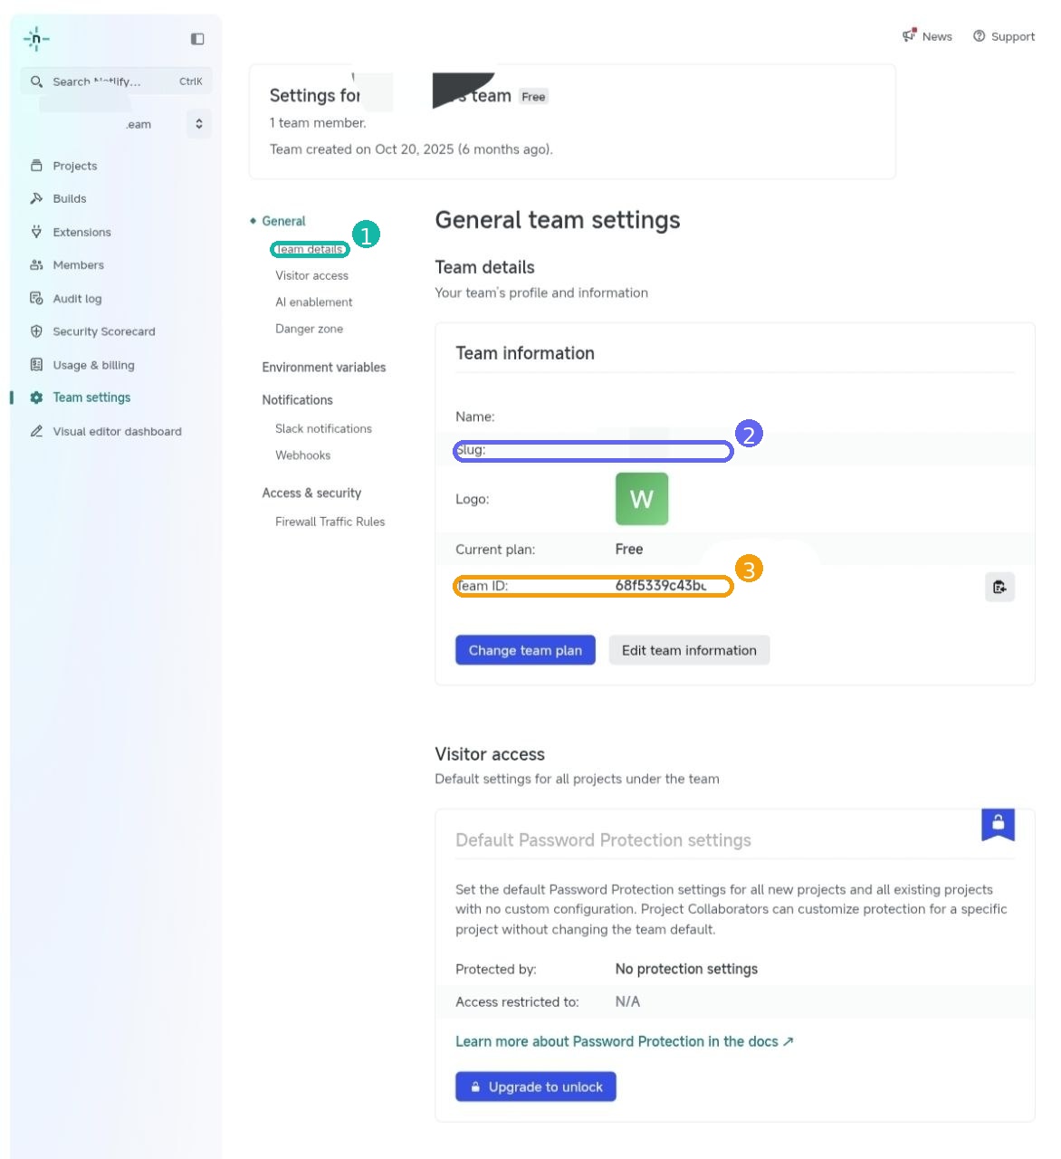The height and width of the screenshot is (1159, 1061).
Task: Select Visitor access under General
Action: click(311, 275)
